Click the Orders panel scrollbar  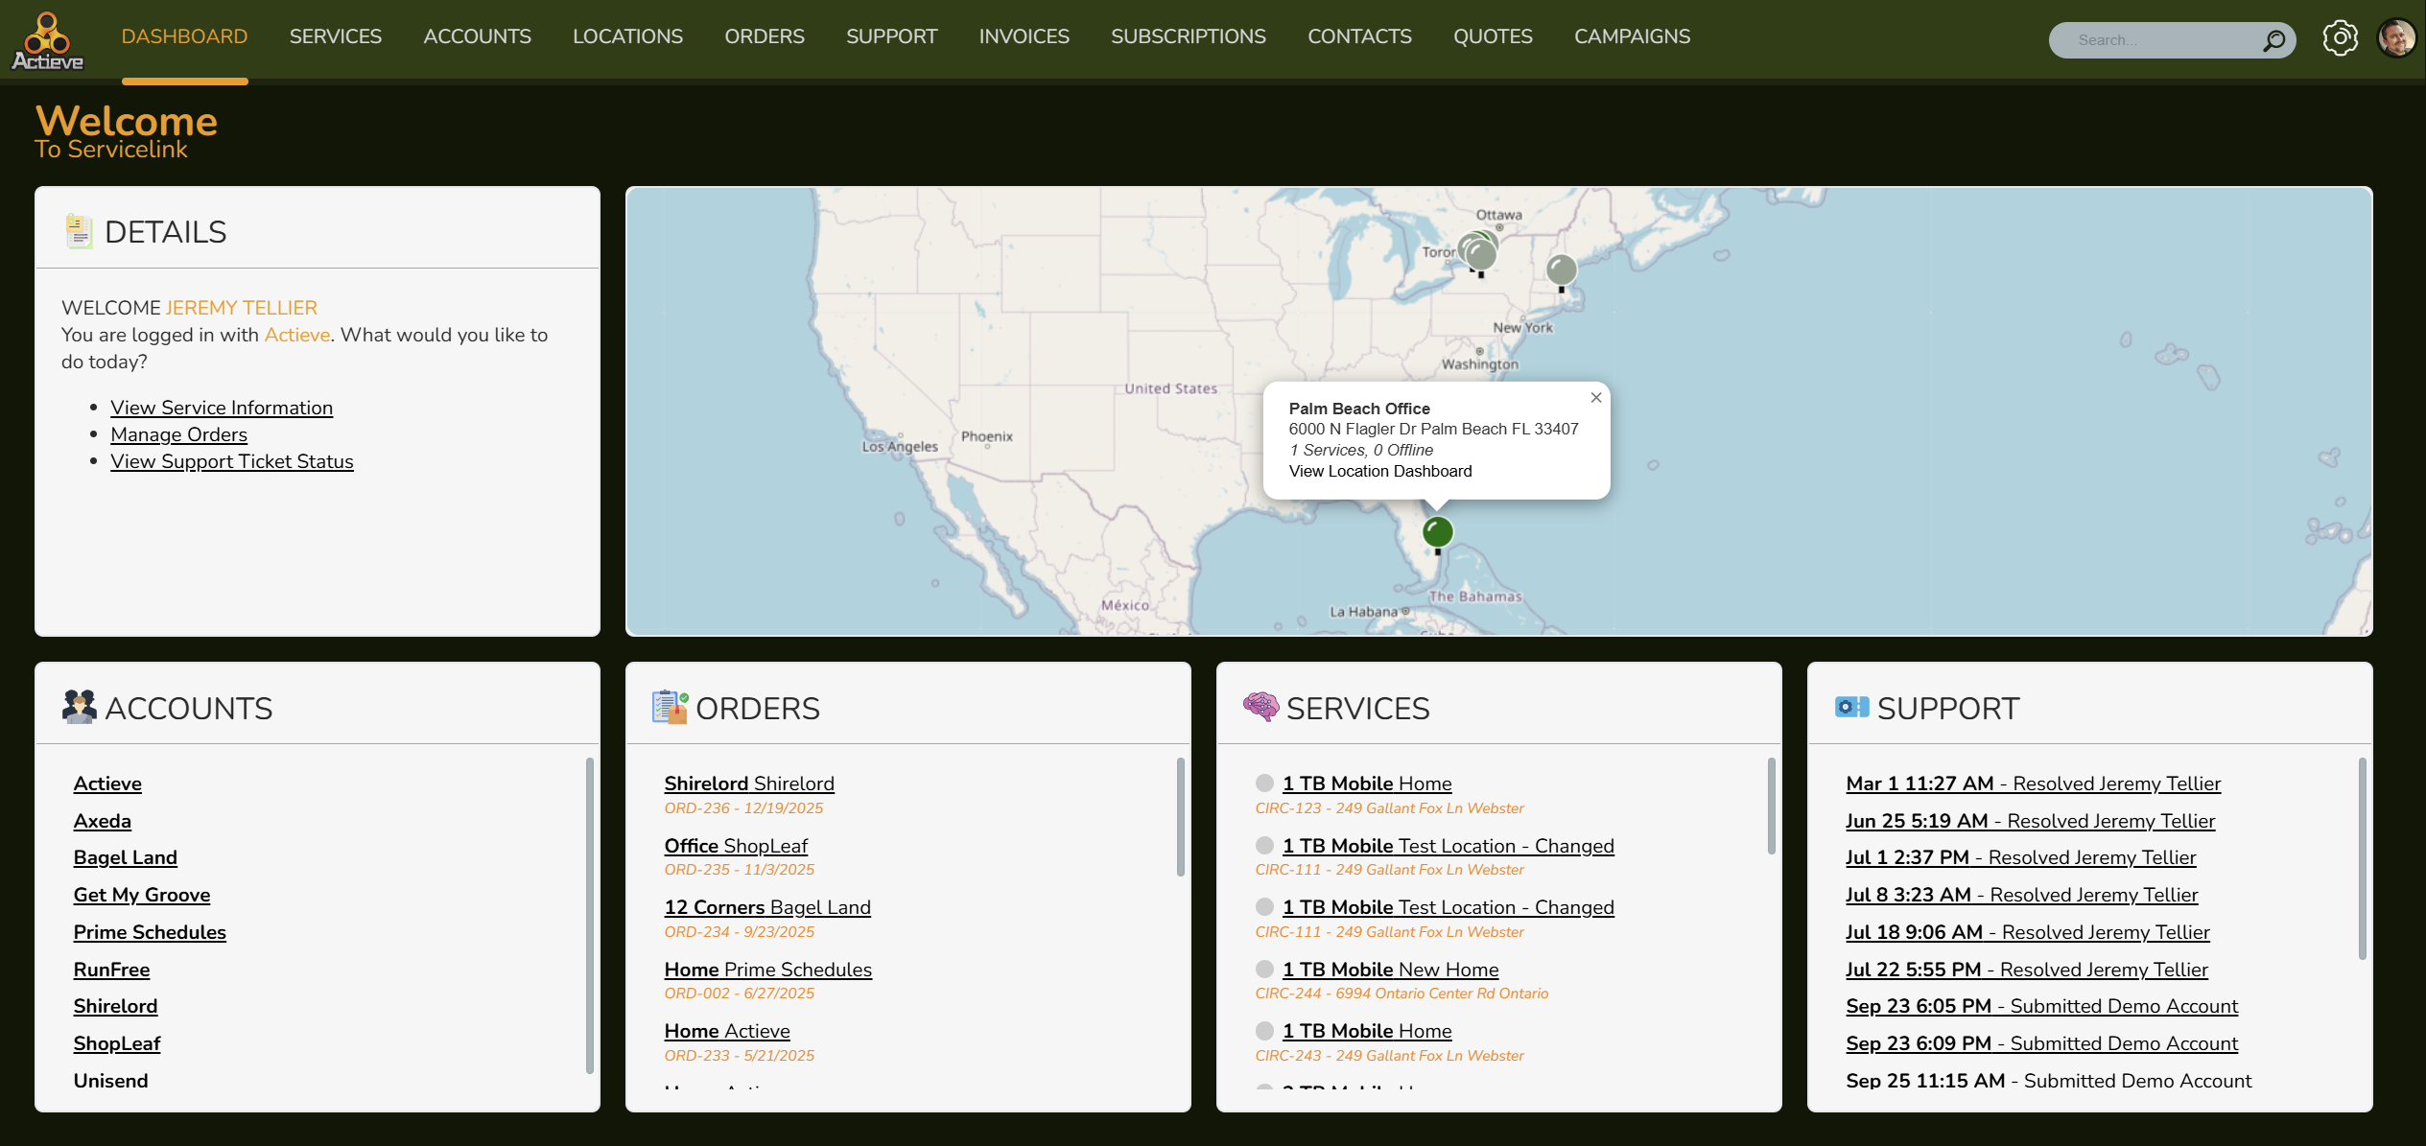coord(1180,817)
